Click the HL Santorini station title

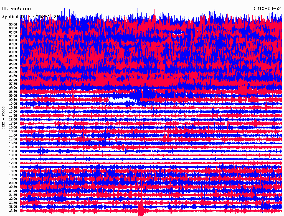(16, 9)
